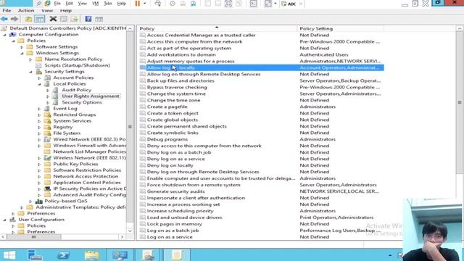This screenshot has height=261, width=464.
Task: Expand the Account Policies node arrow
Action: point(39,78)
